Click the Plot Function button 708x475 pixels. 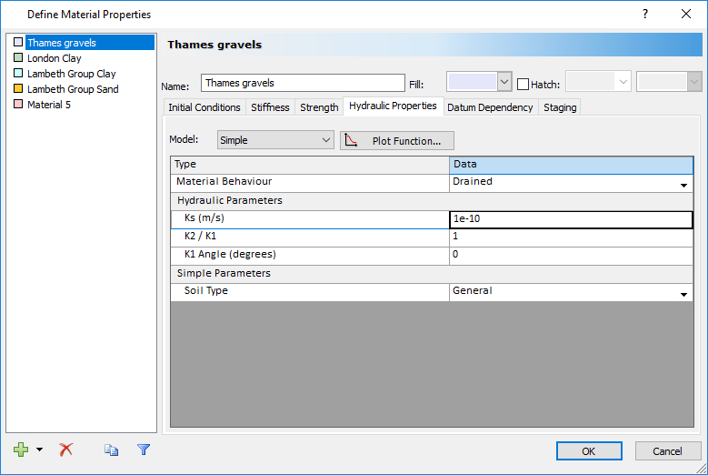397,140
